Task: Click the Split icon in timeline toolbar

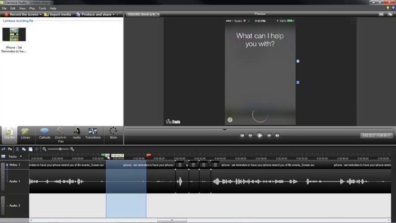Action: [37, 149]
